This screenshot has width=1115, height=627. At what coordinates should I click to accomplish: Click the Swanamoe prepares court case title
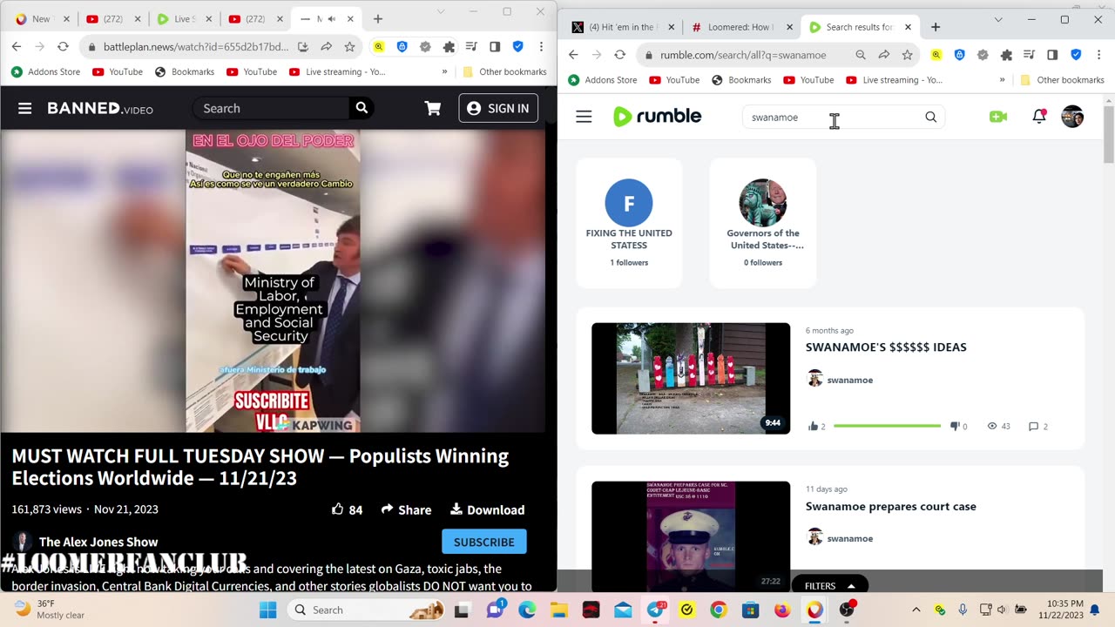click(x=890, y=506)
